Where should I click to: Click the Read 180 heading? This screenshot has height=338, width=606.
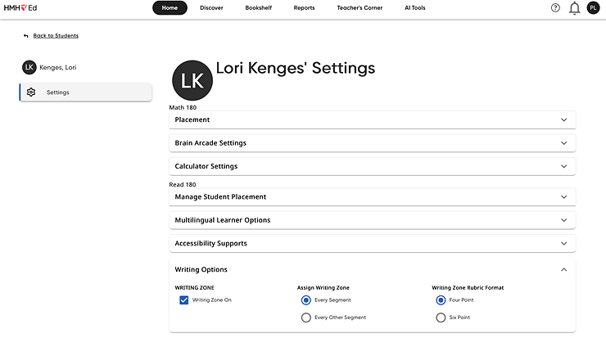[x=183, y=185]
